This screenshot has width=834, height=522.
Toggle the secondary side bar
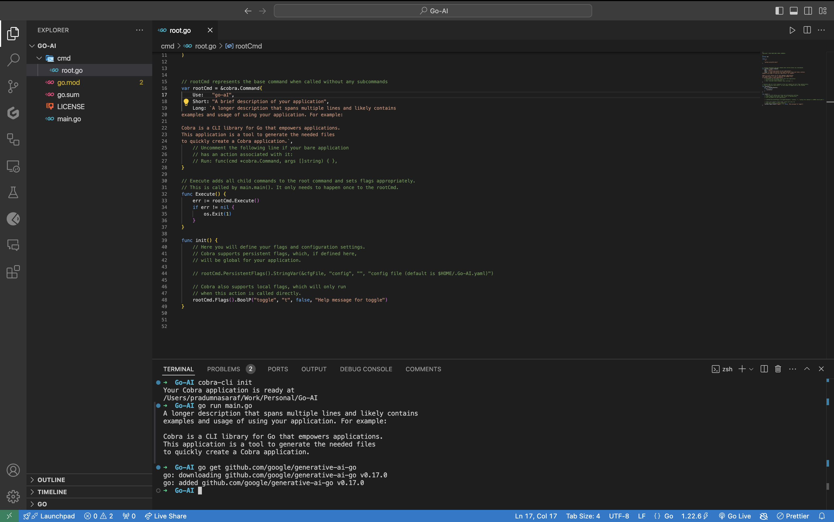tap(808, 11)
